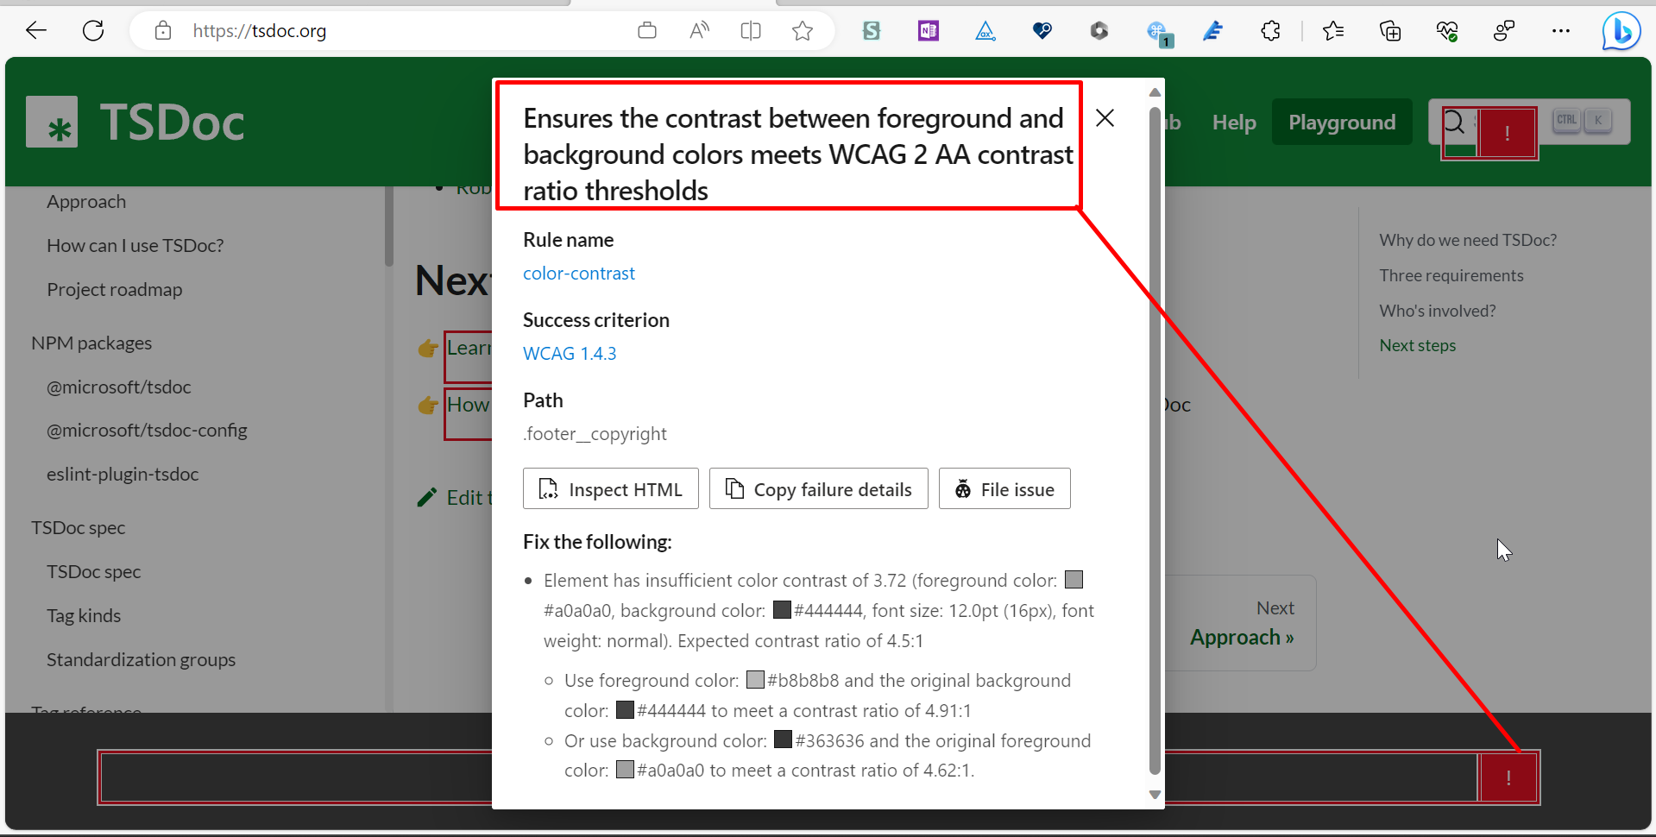
Task: Launch Bing Chat in the browser corner
Action: (x=1621, y=31)
